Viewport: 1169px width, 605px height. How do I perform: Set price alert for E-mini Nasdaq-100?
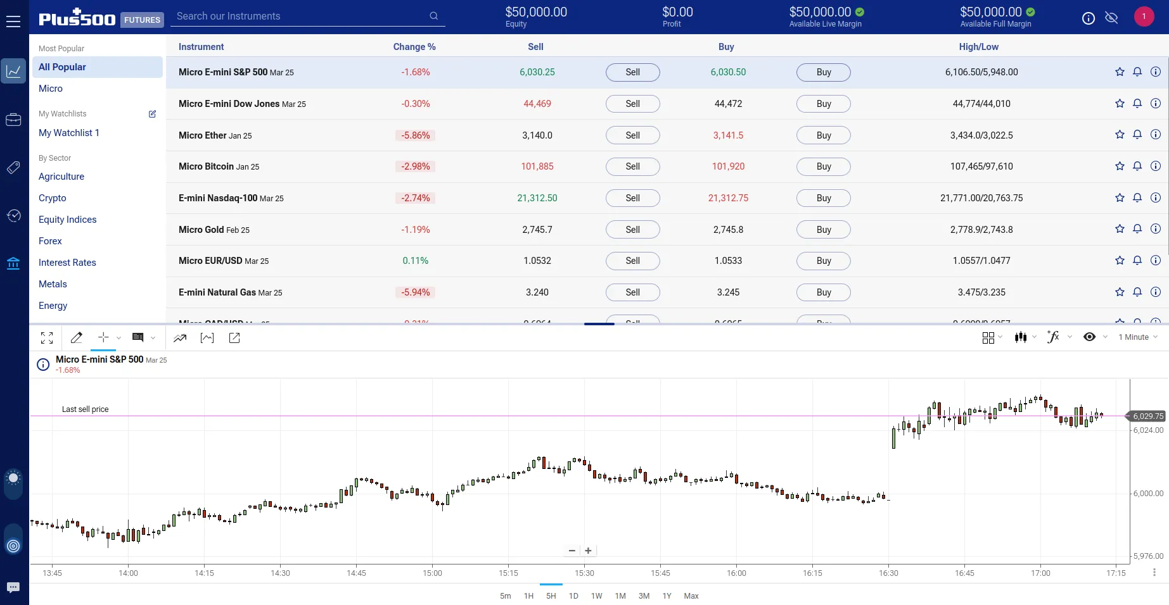click(x=1137, y=198)
